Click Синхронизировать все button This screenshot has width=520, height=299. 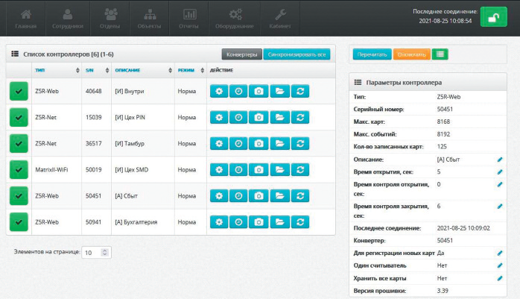[297, 54]
